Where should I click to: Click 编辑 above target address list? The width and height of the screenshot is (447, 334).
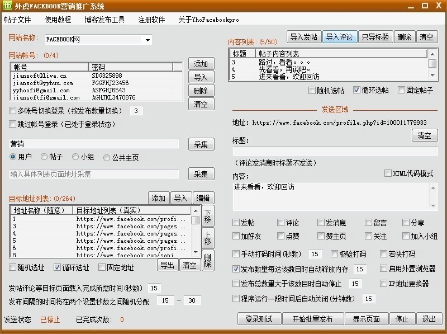click(x=203, y=198)
